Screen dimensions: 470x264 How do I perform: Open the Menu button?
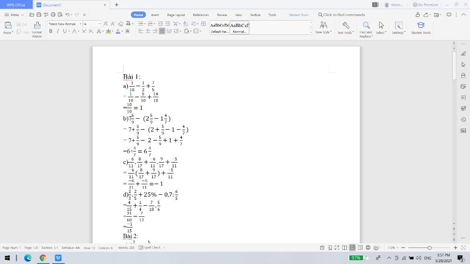pyautogui.click(x=14, y=15)
